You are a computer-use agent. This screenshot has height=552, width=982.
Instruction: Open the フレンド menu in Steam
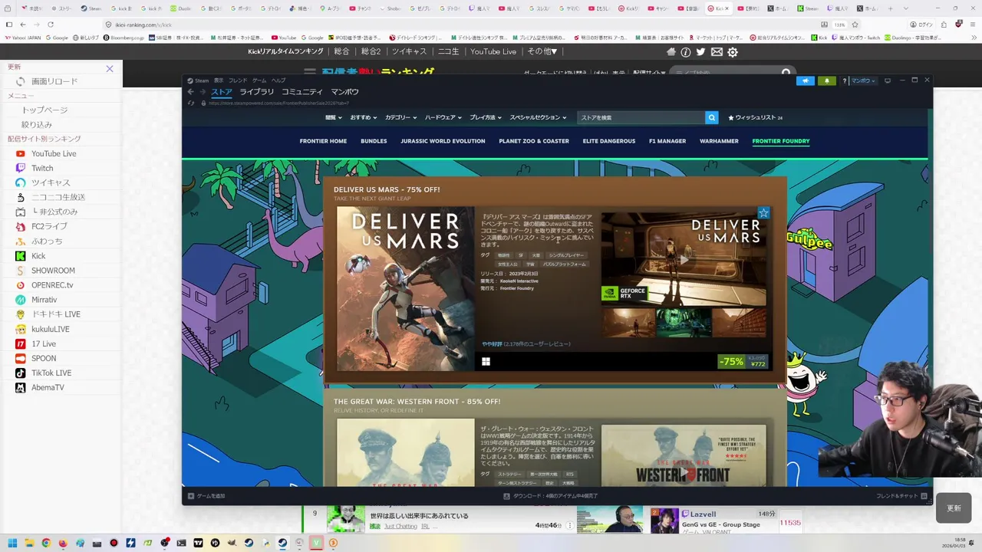point(238,80)
